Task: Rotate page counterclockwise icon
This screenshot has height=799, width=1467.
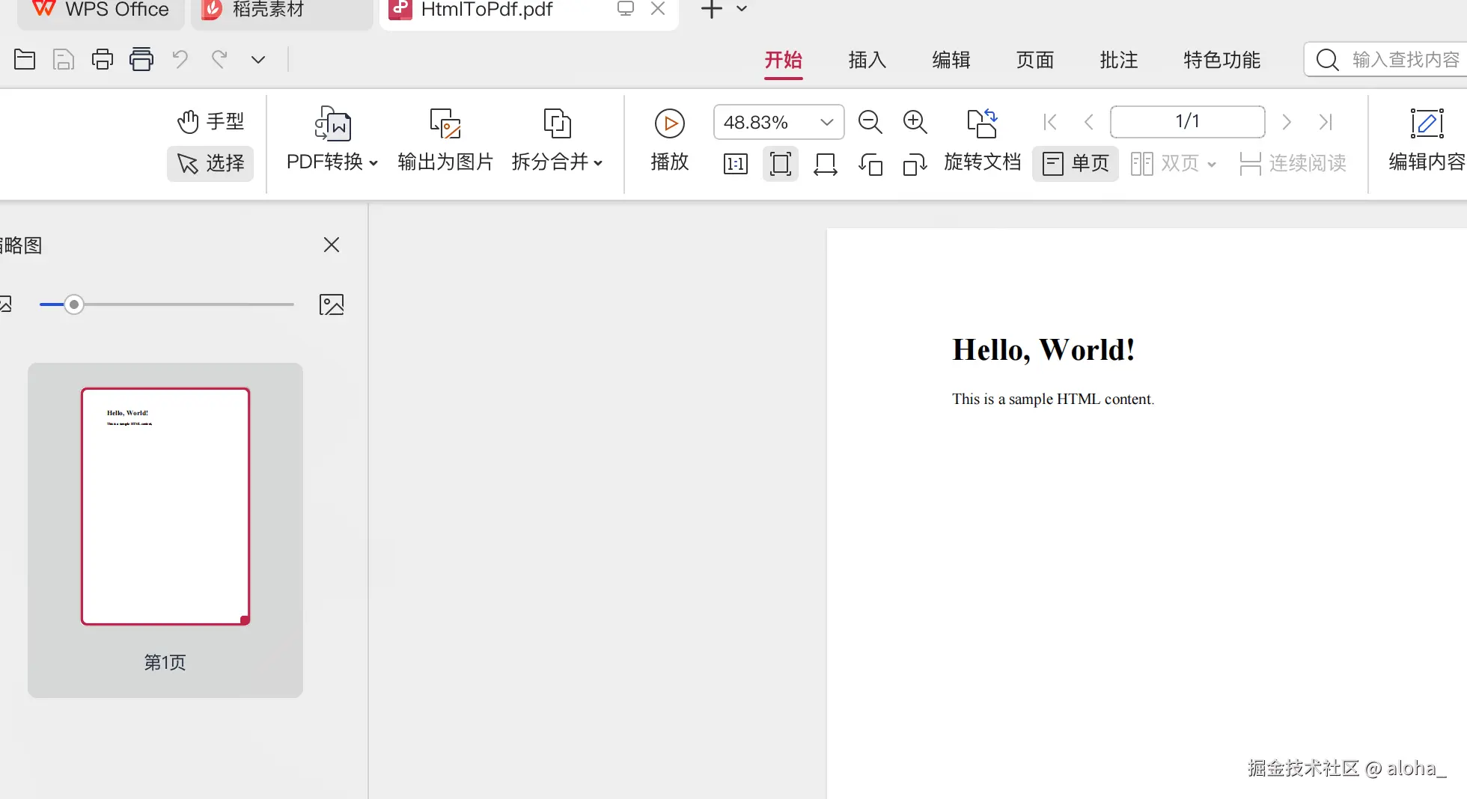Action: (870, 164)
